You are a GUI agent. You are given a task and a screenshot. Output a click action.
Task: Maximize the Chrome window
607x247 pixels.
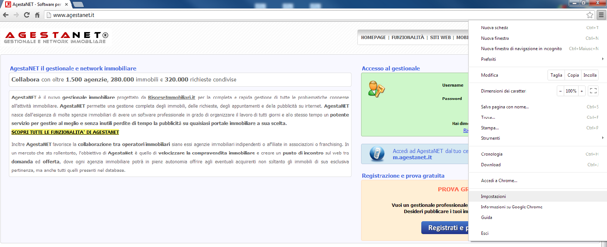click(584, 3)
